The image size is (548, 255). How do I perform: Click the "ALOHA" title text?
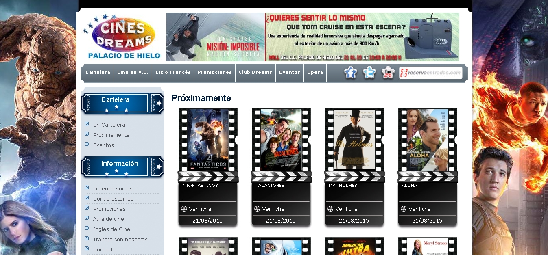pyautogui.click(x=410, y=186)
